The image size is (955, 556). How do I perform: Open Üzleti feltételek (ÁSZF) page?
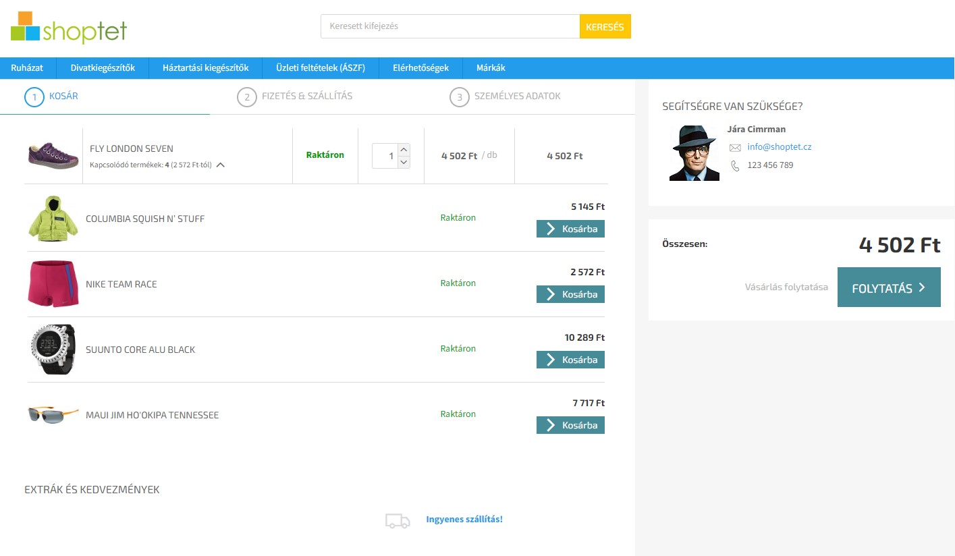[321, 68]
